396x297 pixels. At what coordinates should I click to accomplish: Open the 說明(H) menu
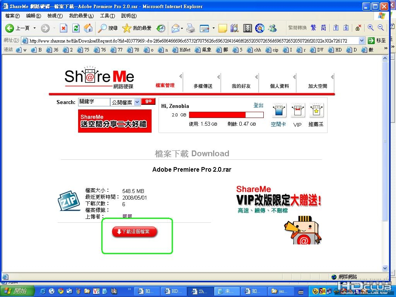[129, 16]
